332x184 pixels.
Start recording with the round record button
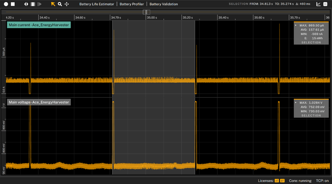coord(6,4)
